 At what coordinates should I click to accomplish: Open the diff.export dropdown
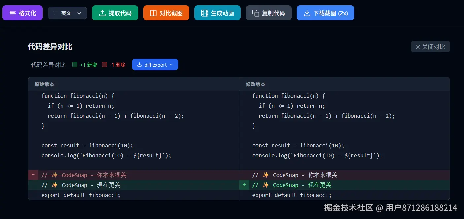(x=155, y=65)
